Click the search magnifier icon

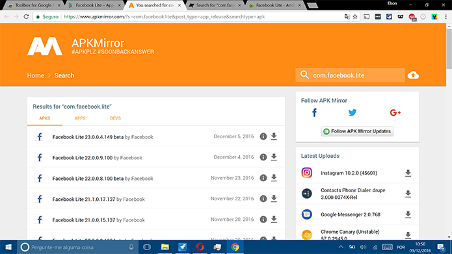(x=304, y=75)
